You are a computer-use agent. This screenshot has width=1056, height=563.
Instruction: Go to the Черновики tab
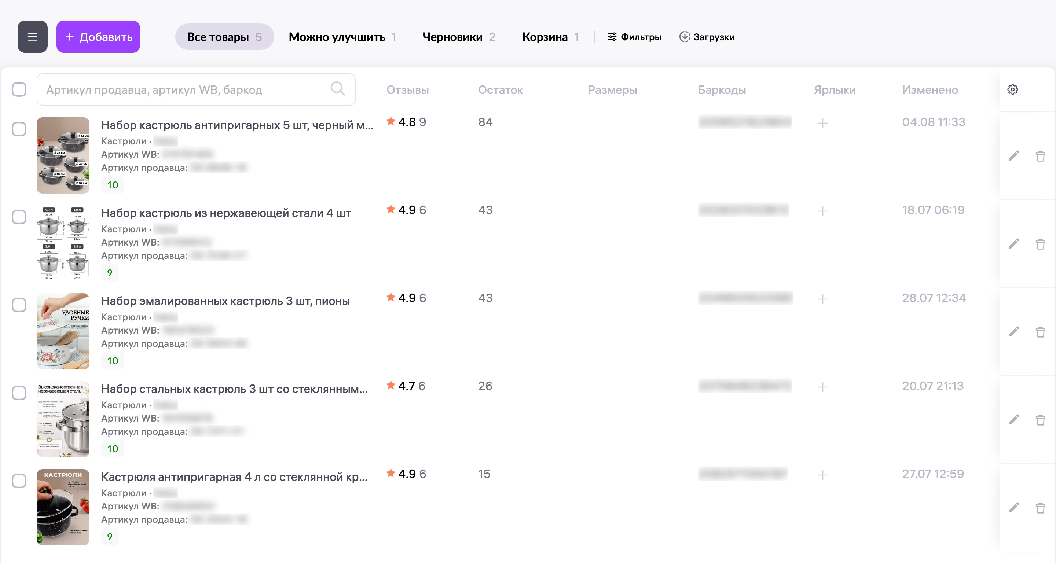click(x=459, y=37)
